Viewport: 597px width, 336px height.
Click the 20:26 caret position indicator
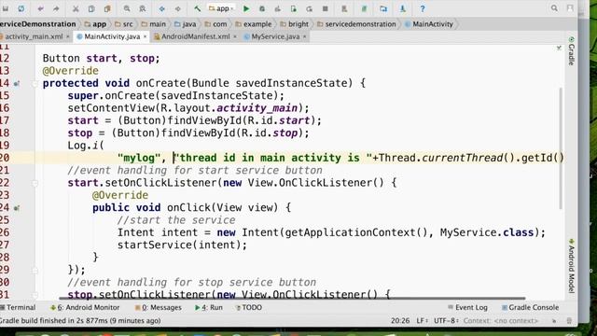pyautogui.click(x=400, y=321)
